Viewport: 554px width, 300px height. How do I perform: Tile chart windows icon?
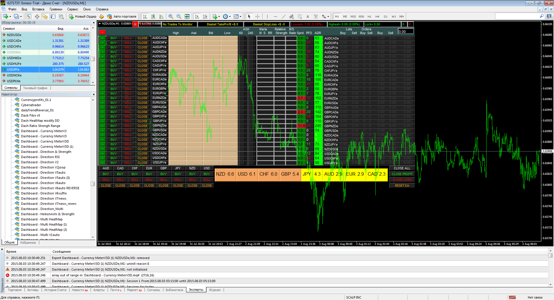[x=187, y=16]
